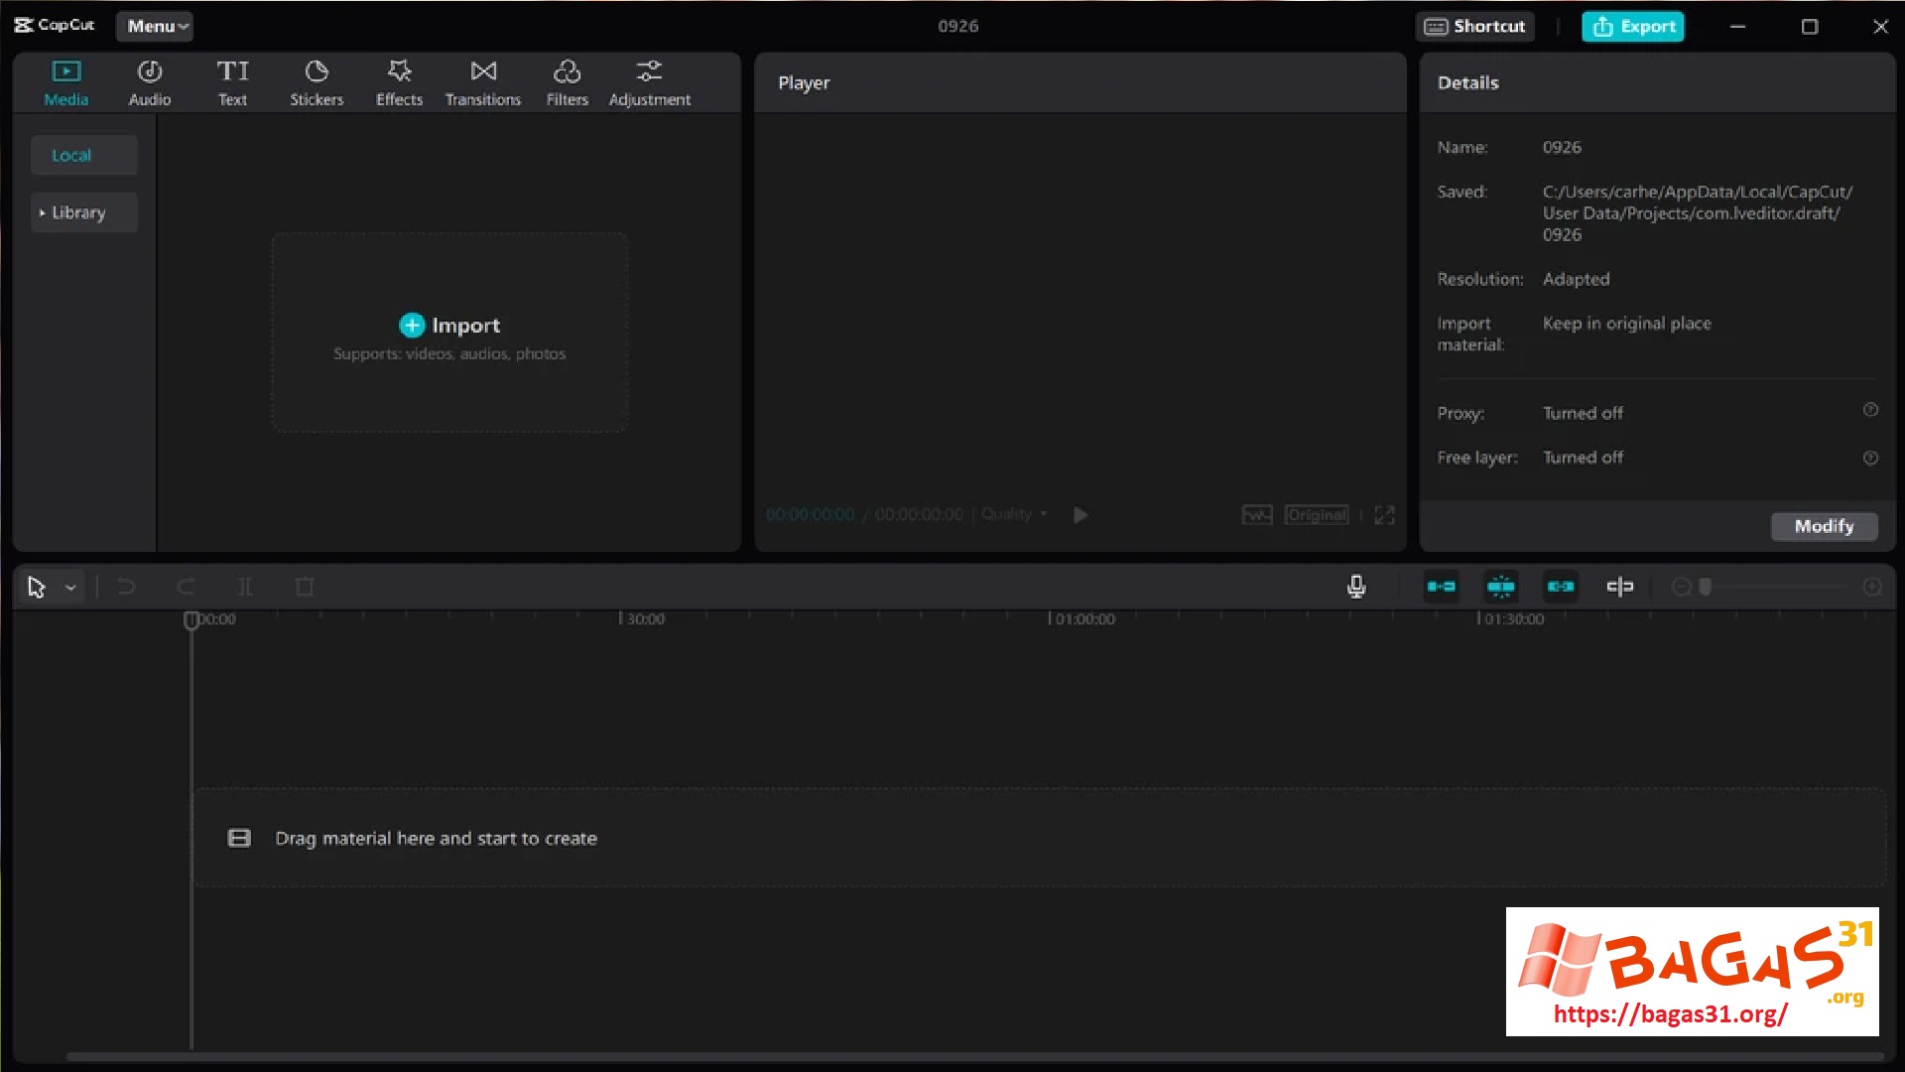1905x1072 pixels.
Task: Click the timeline zoom slider
Action: tap(1776, 587)
